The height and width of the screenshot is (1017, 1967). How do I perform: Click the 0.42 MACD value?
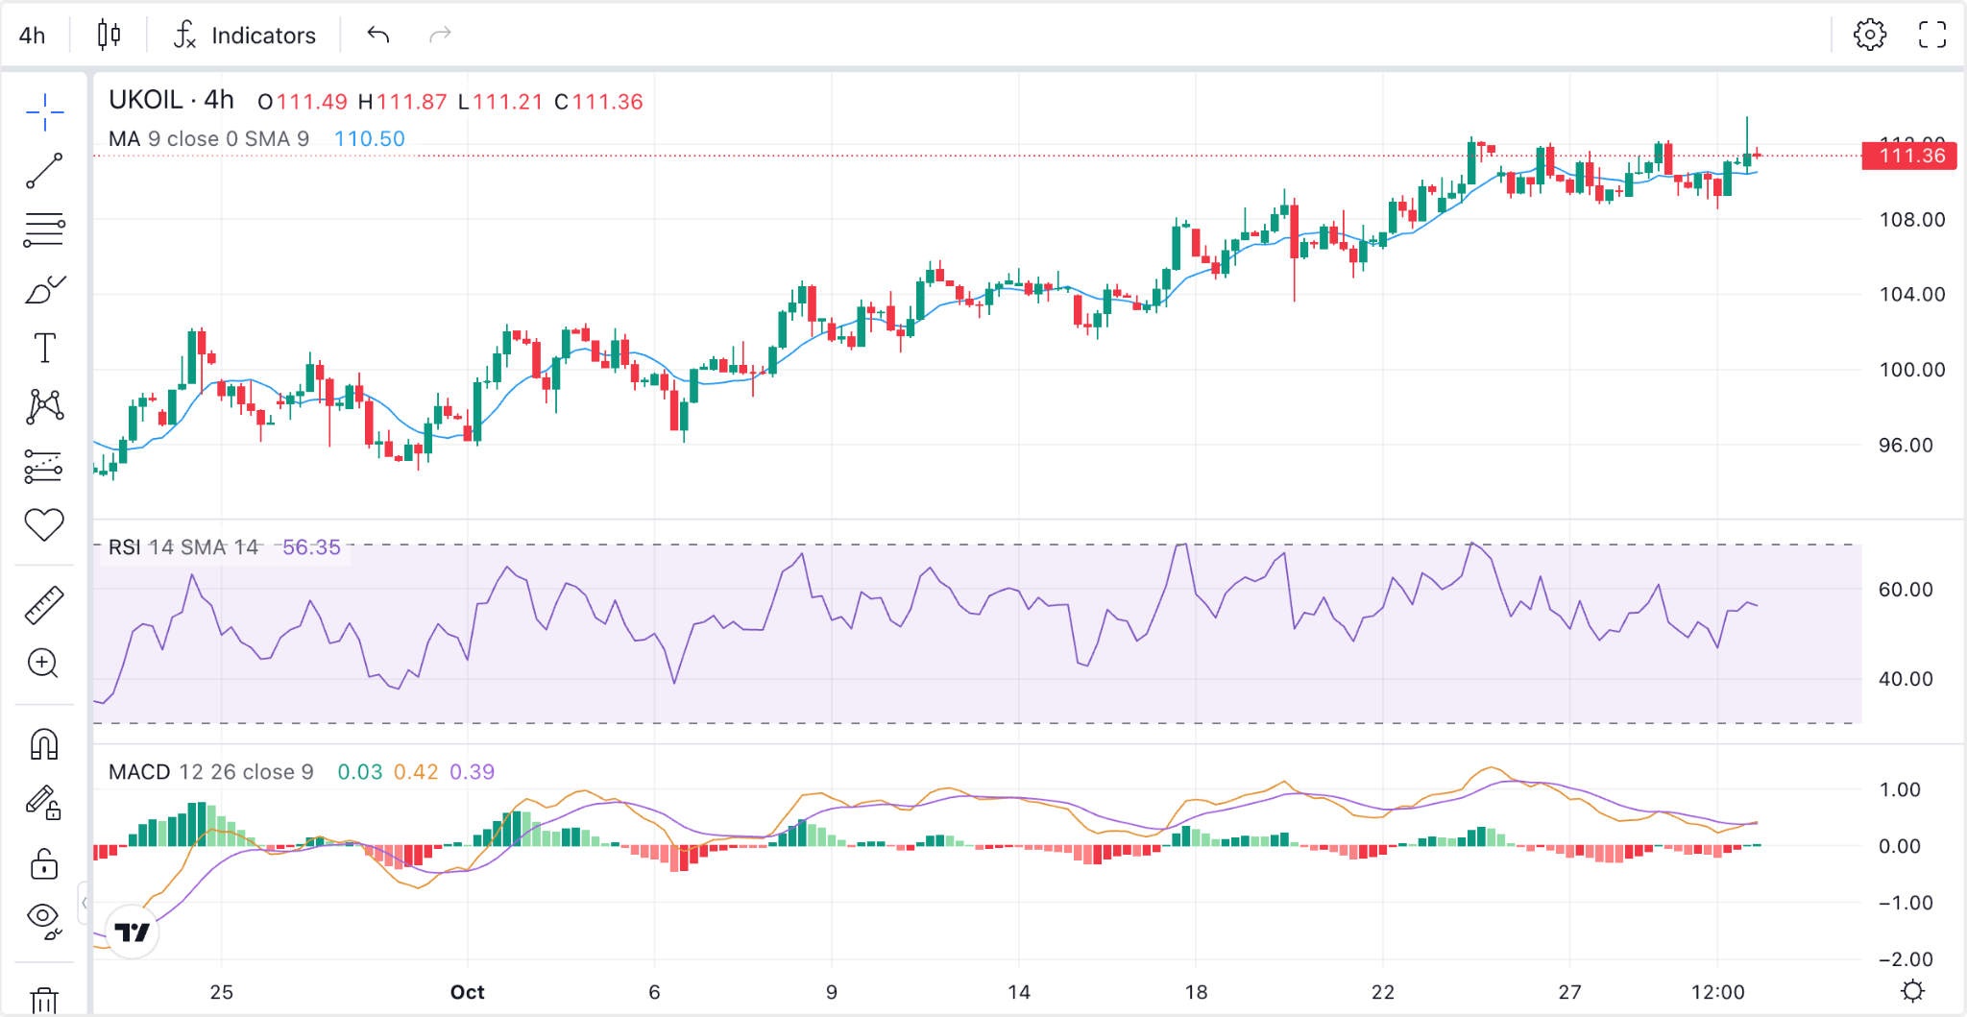[x=416, y=772]
